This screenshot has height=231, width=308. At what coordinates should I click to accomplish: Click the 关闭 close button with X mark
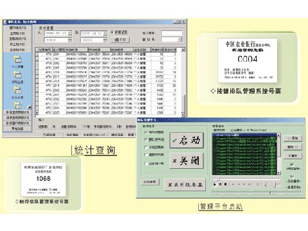(186, 160)
